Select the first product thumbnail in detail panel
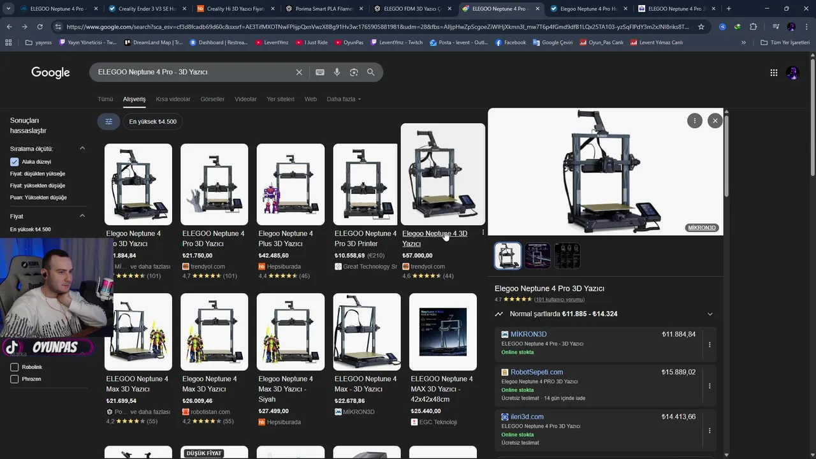Screen dimensions: 816x459 pos(508,256)
